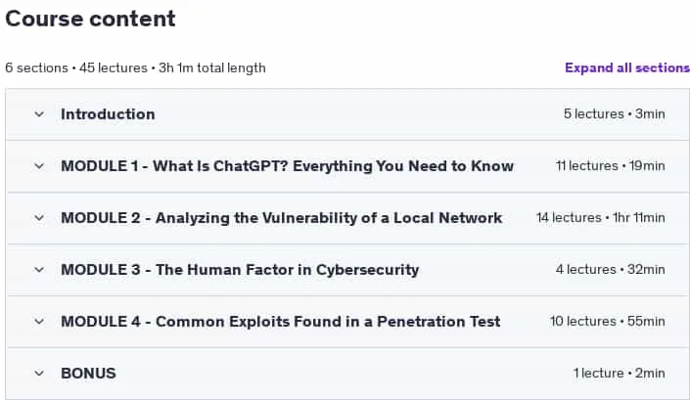Click the Course content heading
This screenshot has width=690, height=400.
pyautogui.click(x=90, y=19)
